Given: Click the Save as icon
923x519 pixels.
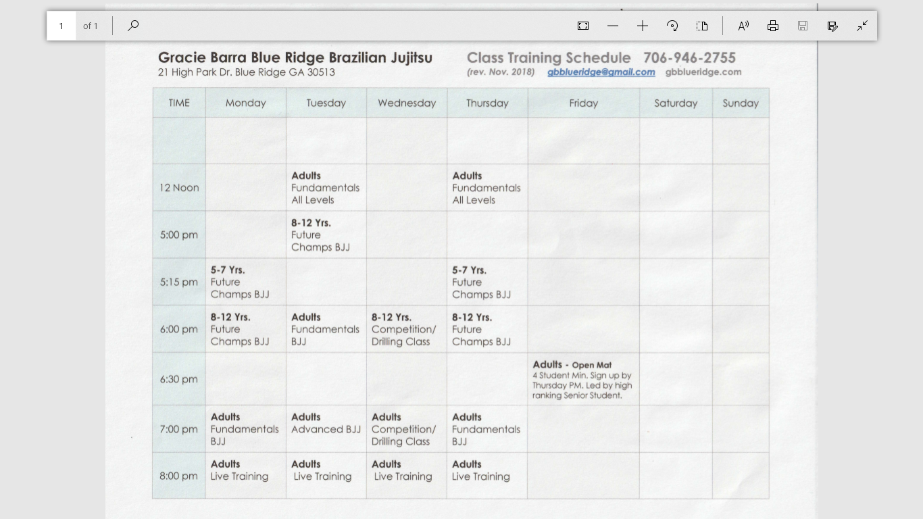Looking at the screenshot, I should (832, 26).
